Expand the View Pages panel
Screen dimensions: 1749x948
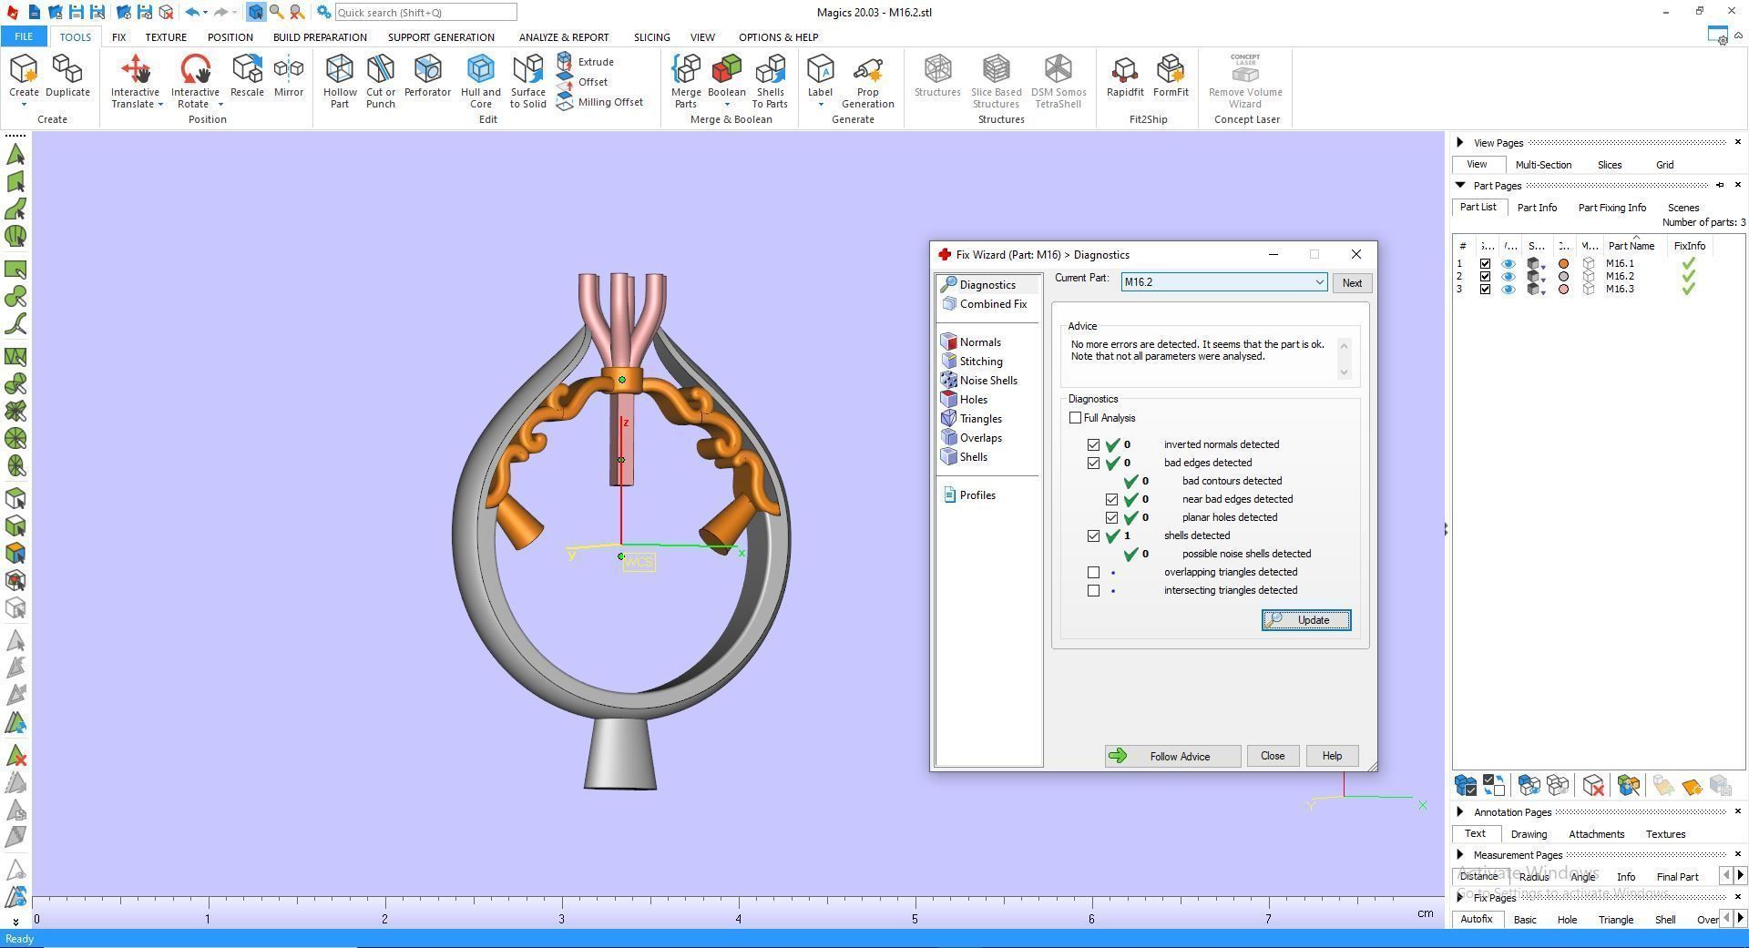click(1460, 143)
